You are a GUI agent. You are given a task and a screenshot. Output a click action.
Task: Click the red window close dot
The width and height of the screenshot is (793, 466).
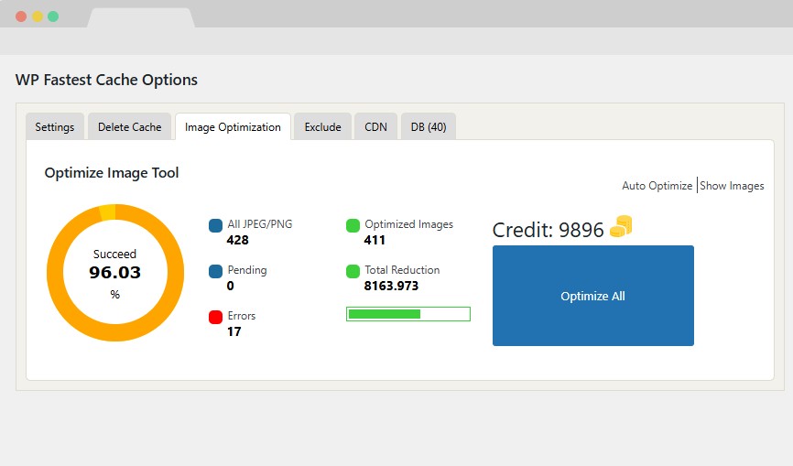coord(21,16)
